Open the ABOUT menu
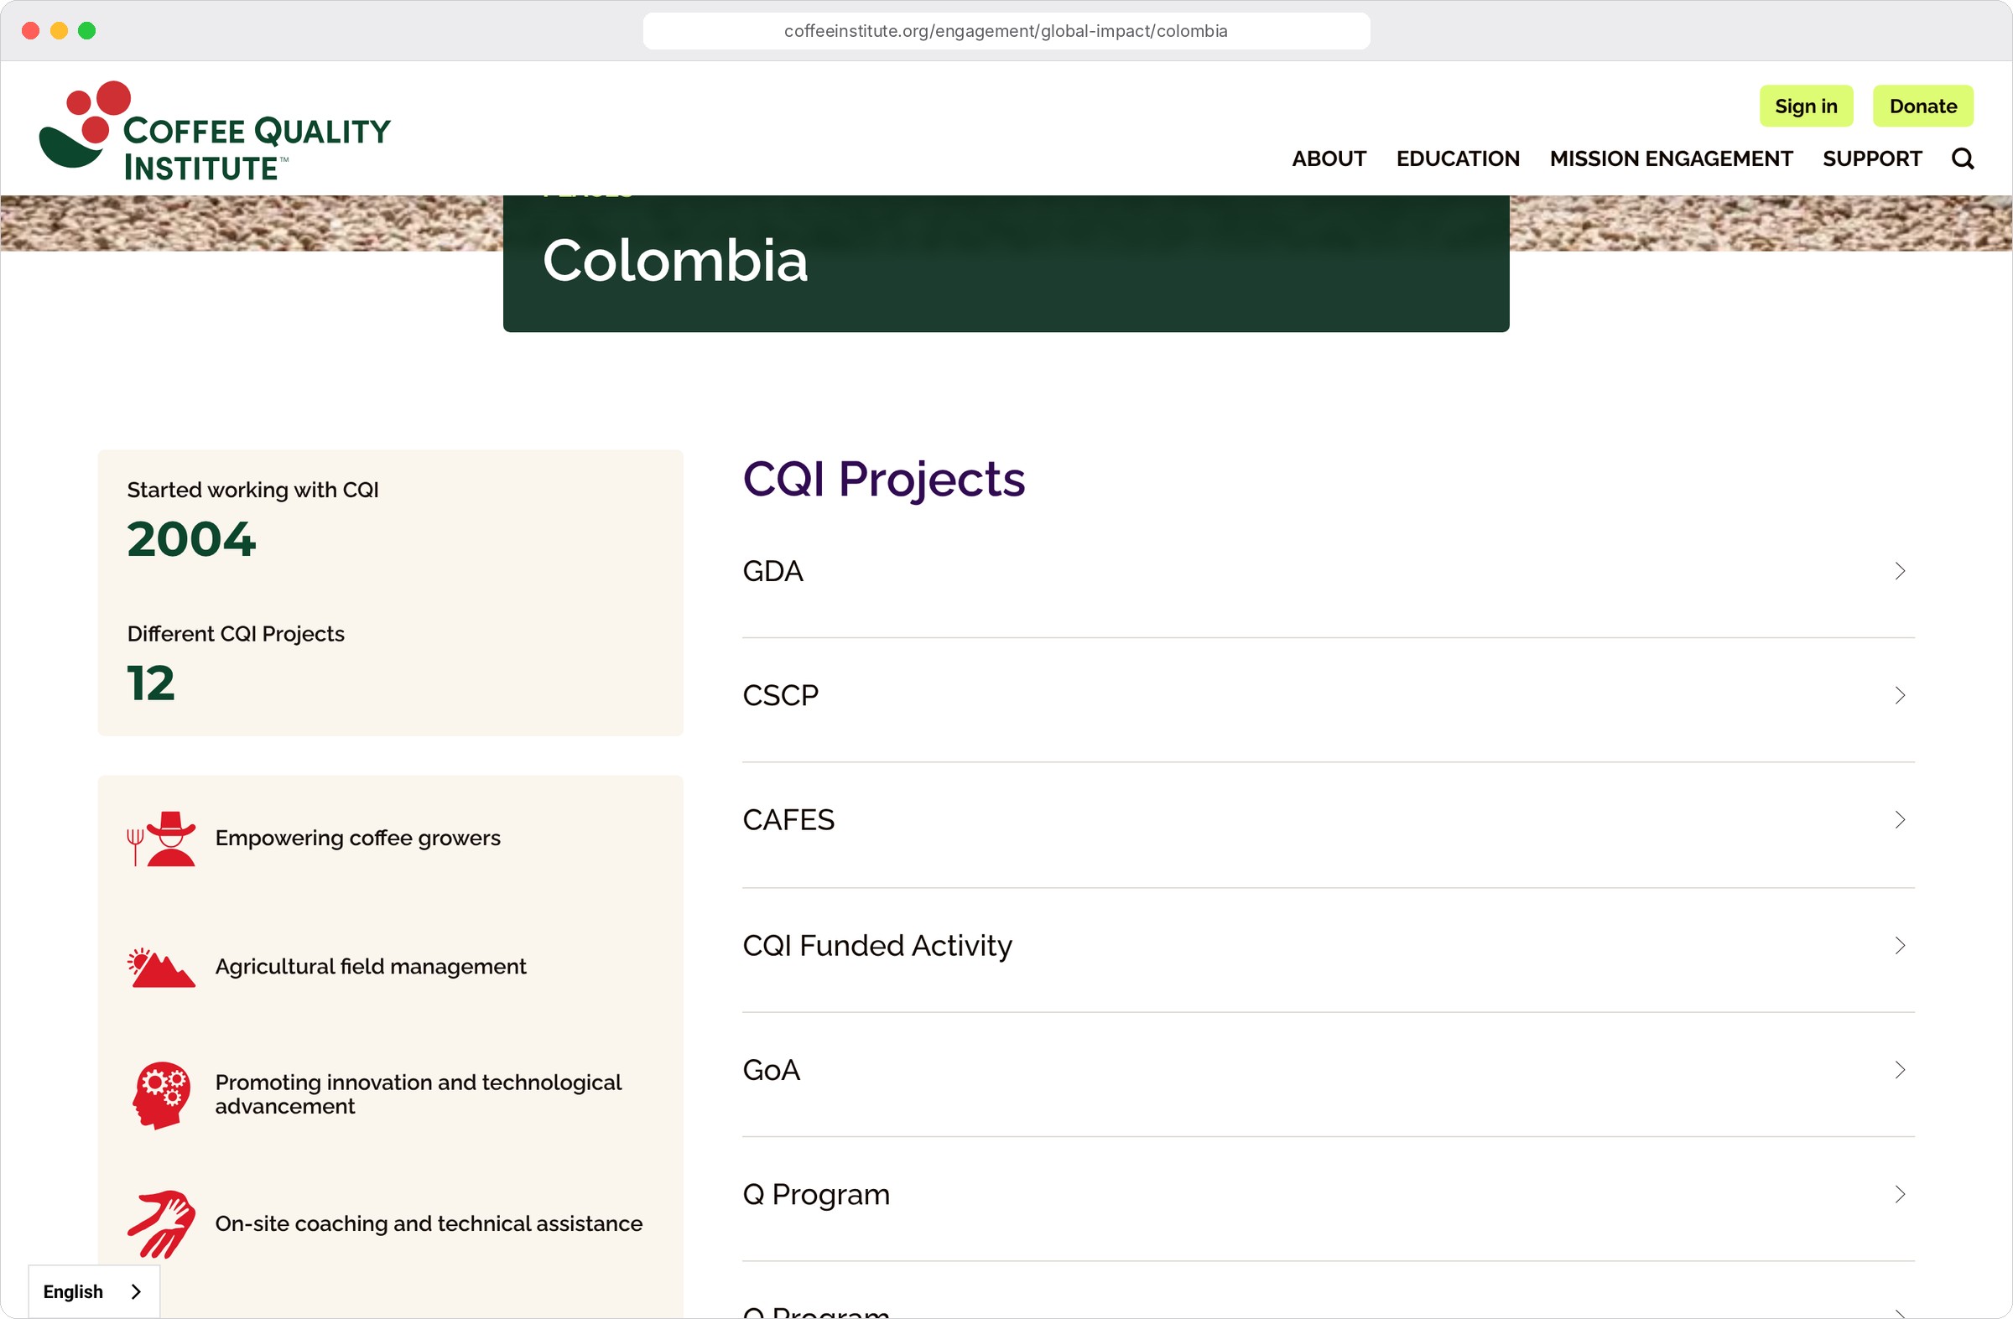 [x=1329, y=158]
